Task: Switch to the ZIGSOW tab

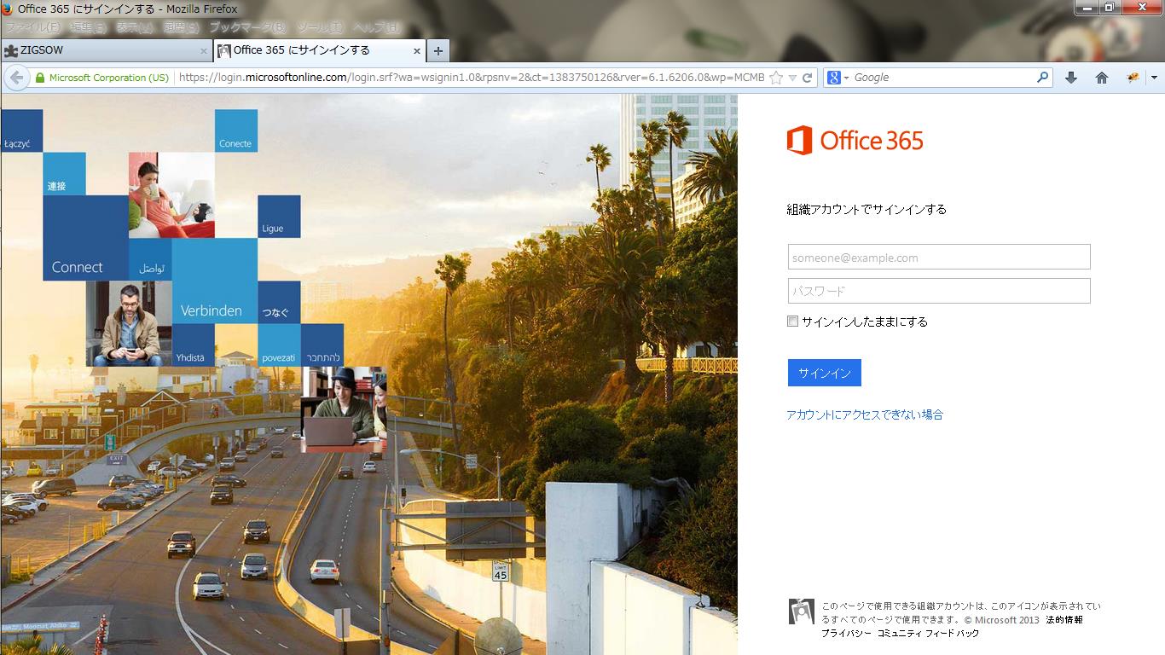Action: (x=106, y=51)
